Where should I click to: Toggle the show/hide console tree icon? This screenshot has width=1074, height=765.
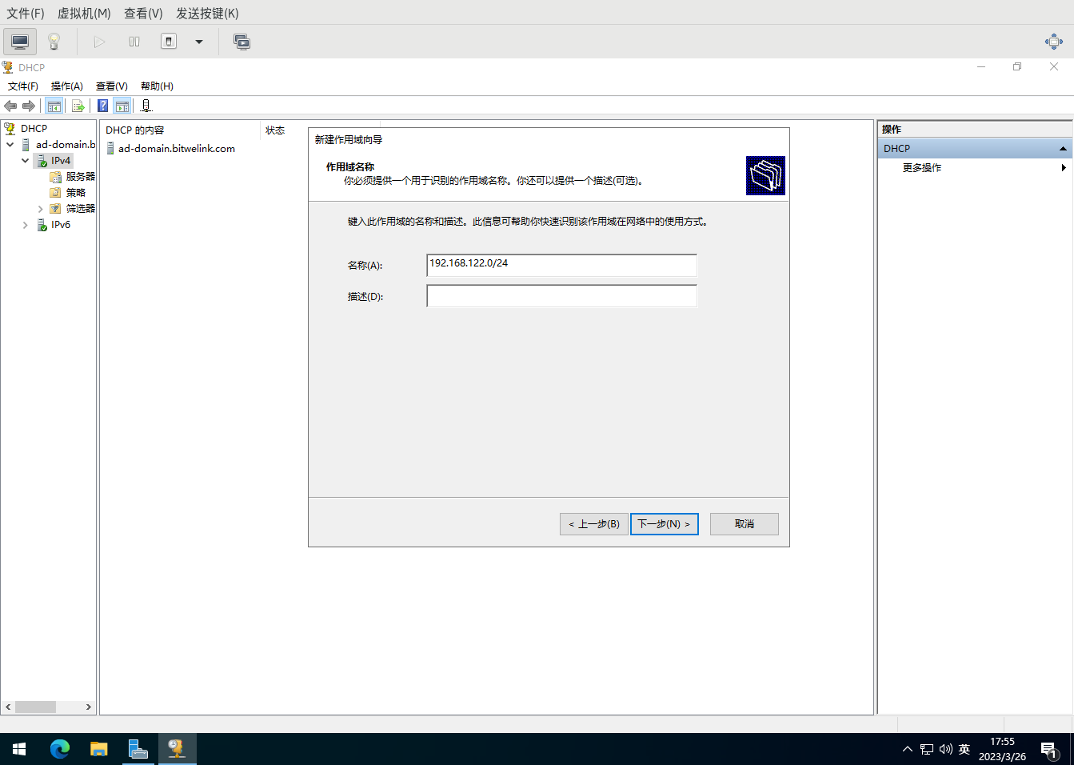(x=54, y=106)
